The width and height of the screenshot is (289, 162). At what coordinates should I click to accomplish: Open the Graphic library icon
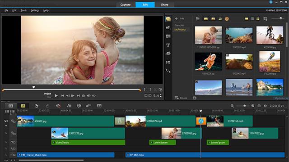168,54
